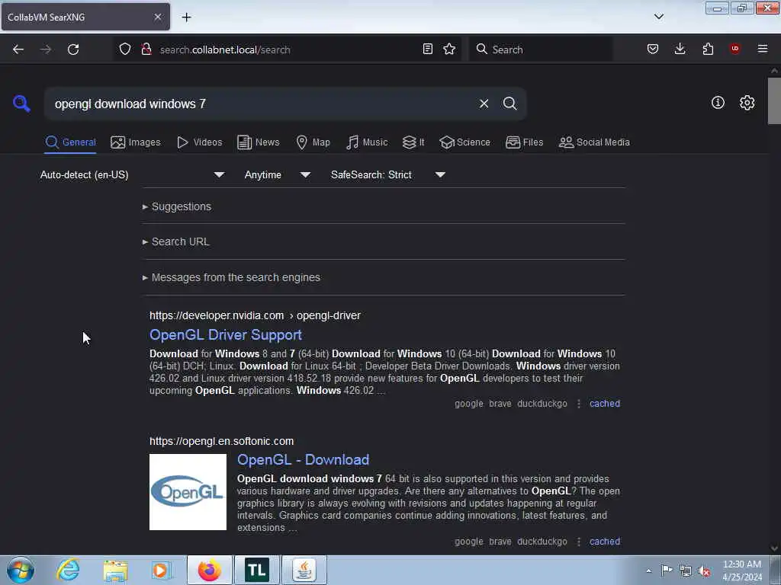Switch to the Social Media tab

point(594,142)
